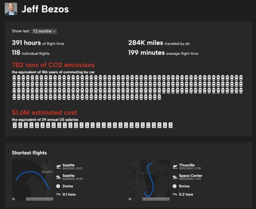Click the first salary icon in cost row
This screenshot has width=256, height=209.
coord(15,125)
